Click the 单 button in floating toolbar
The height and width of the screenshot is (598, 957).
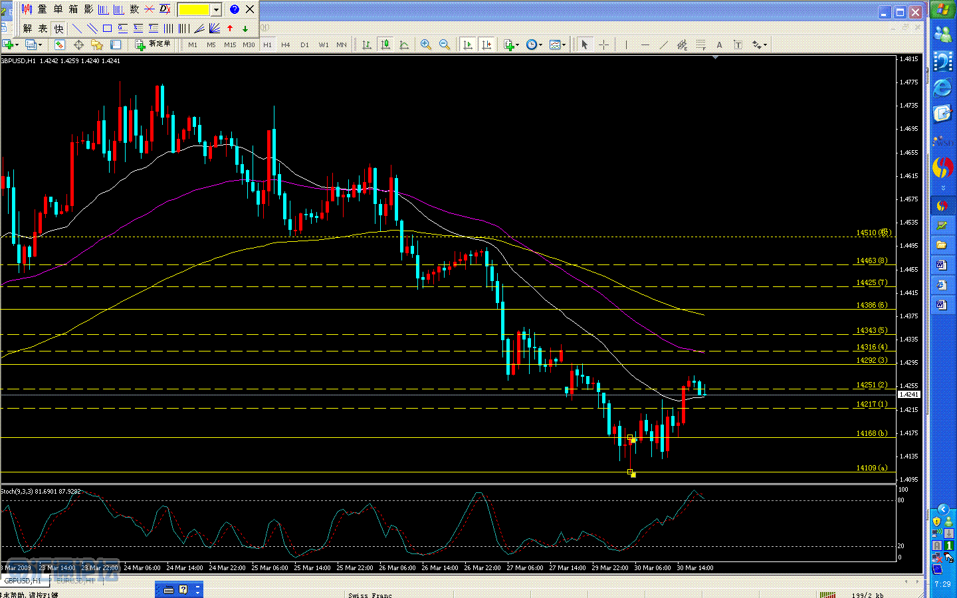pos(58,9)
